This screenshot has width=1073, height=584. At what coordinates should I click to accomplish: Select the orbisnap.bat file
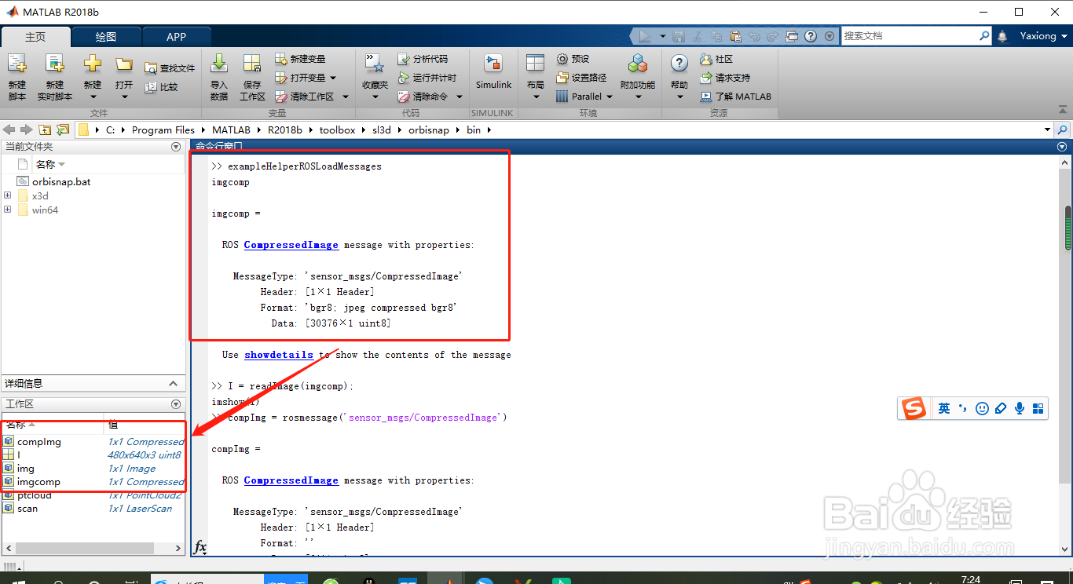coord(61,181)
